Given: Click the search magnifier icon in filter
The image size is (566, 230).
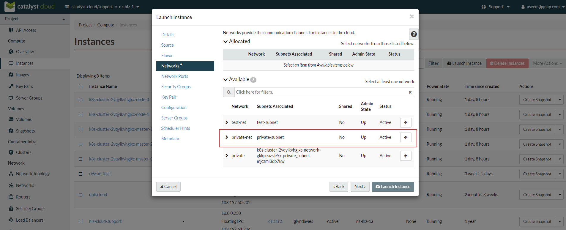Looking at the screenshot, I should 229,92.
